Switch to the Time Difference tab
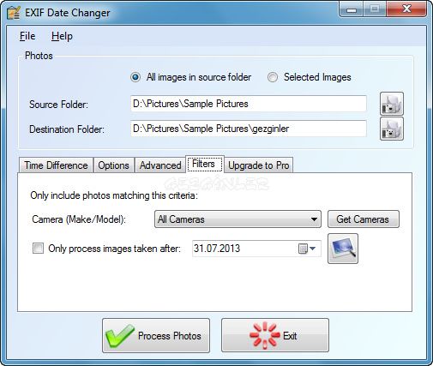 [x=56, y=165]
